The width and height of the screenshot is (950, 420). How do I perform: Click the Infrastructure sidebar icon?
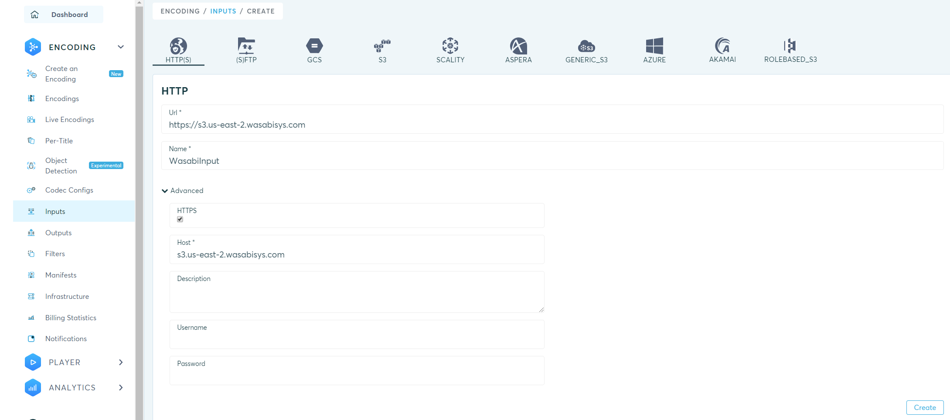click(x=31, y=296)
